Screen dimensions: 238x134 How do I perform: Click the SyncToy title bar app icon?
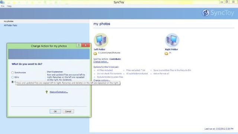point(1,2)
